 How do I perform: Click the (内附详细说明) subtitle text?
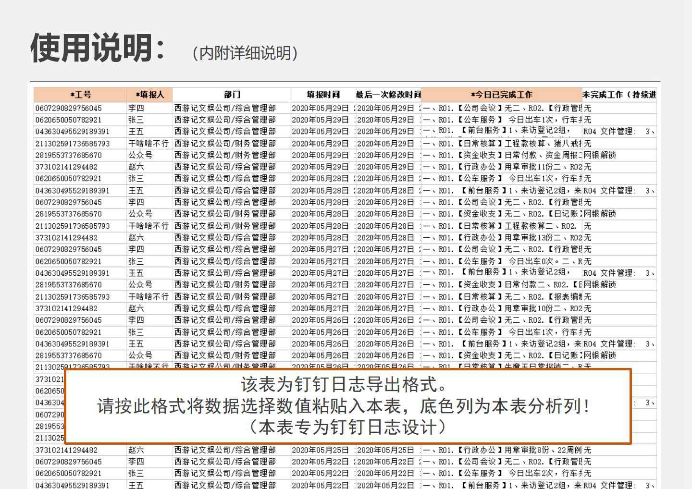(245, 53)
